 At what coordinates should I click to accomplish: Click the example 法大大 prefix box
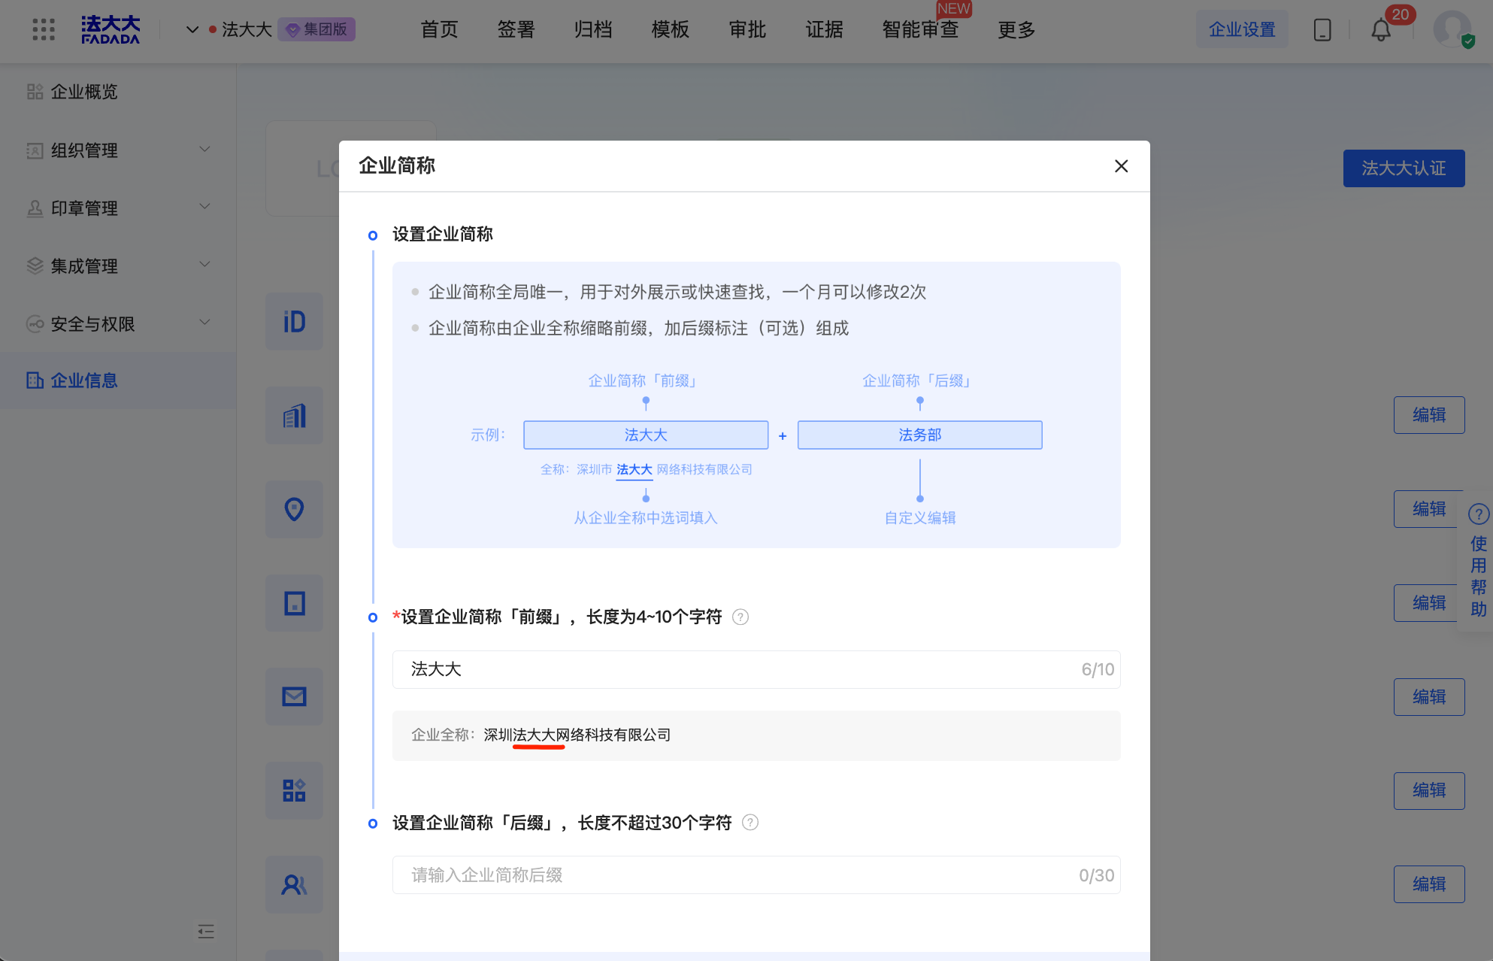tap(646, 435)
